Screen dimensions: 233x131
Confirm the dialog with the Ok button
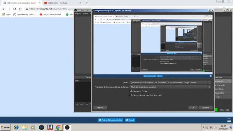(x=193, y=108)
